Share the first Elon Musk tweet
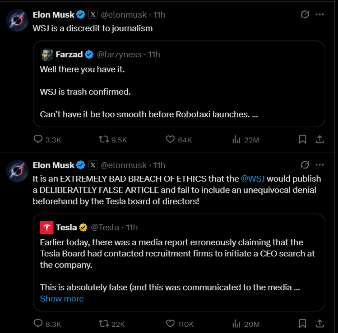 (x=319, y=140)
